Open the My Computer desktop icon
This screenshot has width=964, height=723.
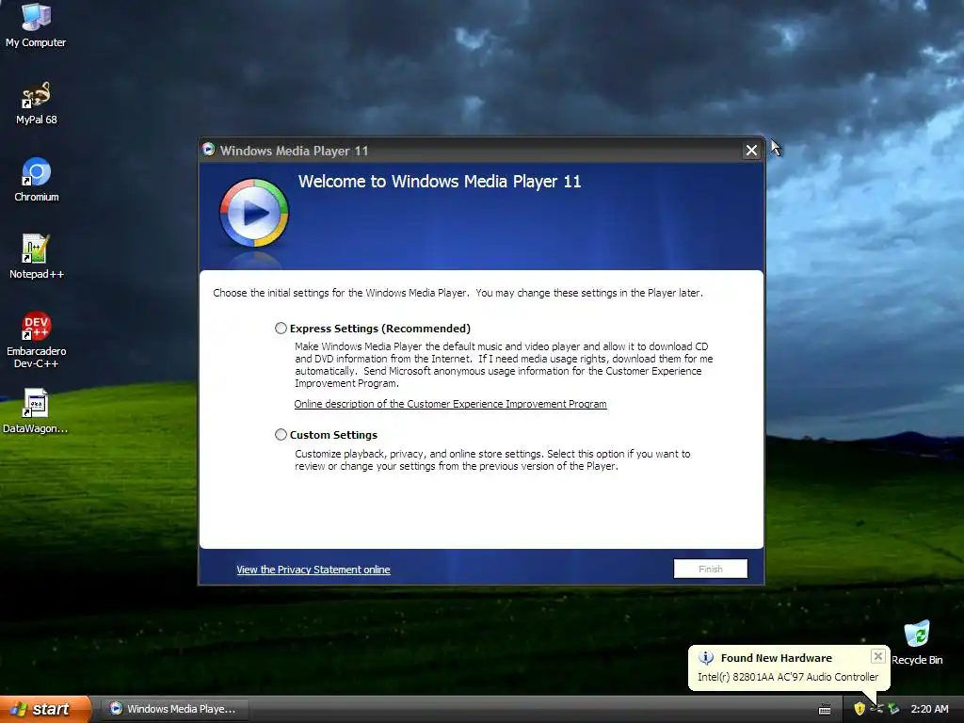point(36,25)
